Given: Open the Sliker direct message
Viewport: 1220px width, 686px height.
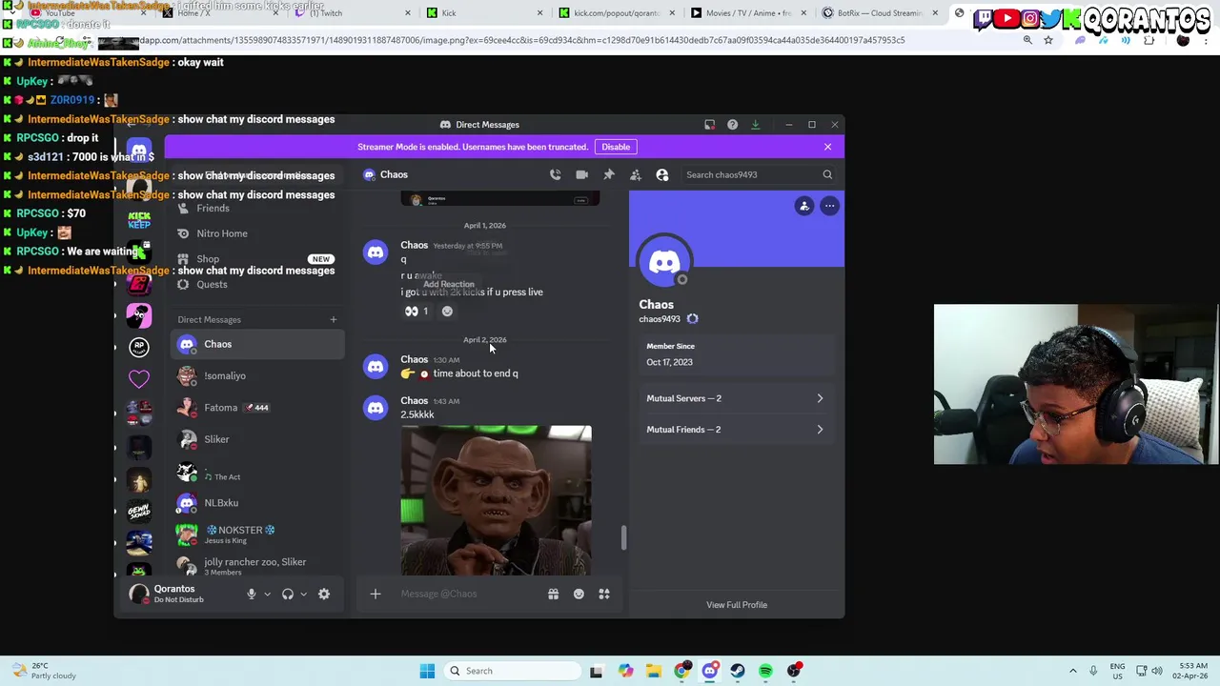Looking at the screenshot, I should coord(257,439).
